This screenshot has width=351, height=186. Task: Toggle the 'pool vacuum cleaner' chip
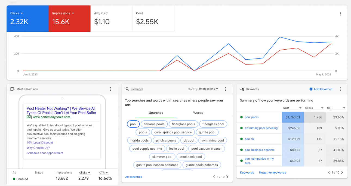click(x=207, y=149)
